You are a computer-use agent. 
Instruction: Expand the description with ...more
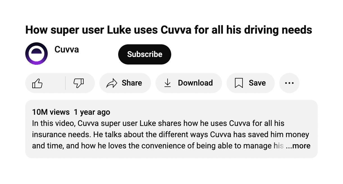(298, 146)
